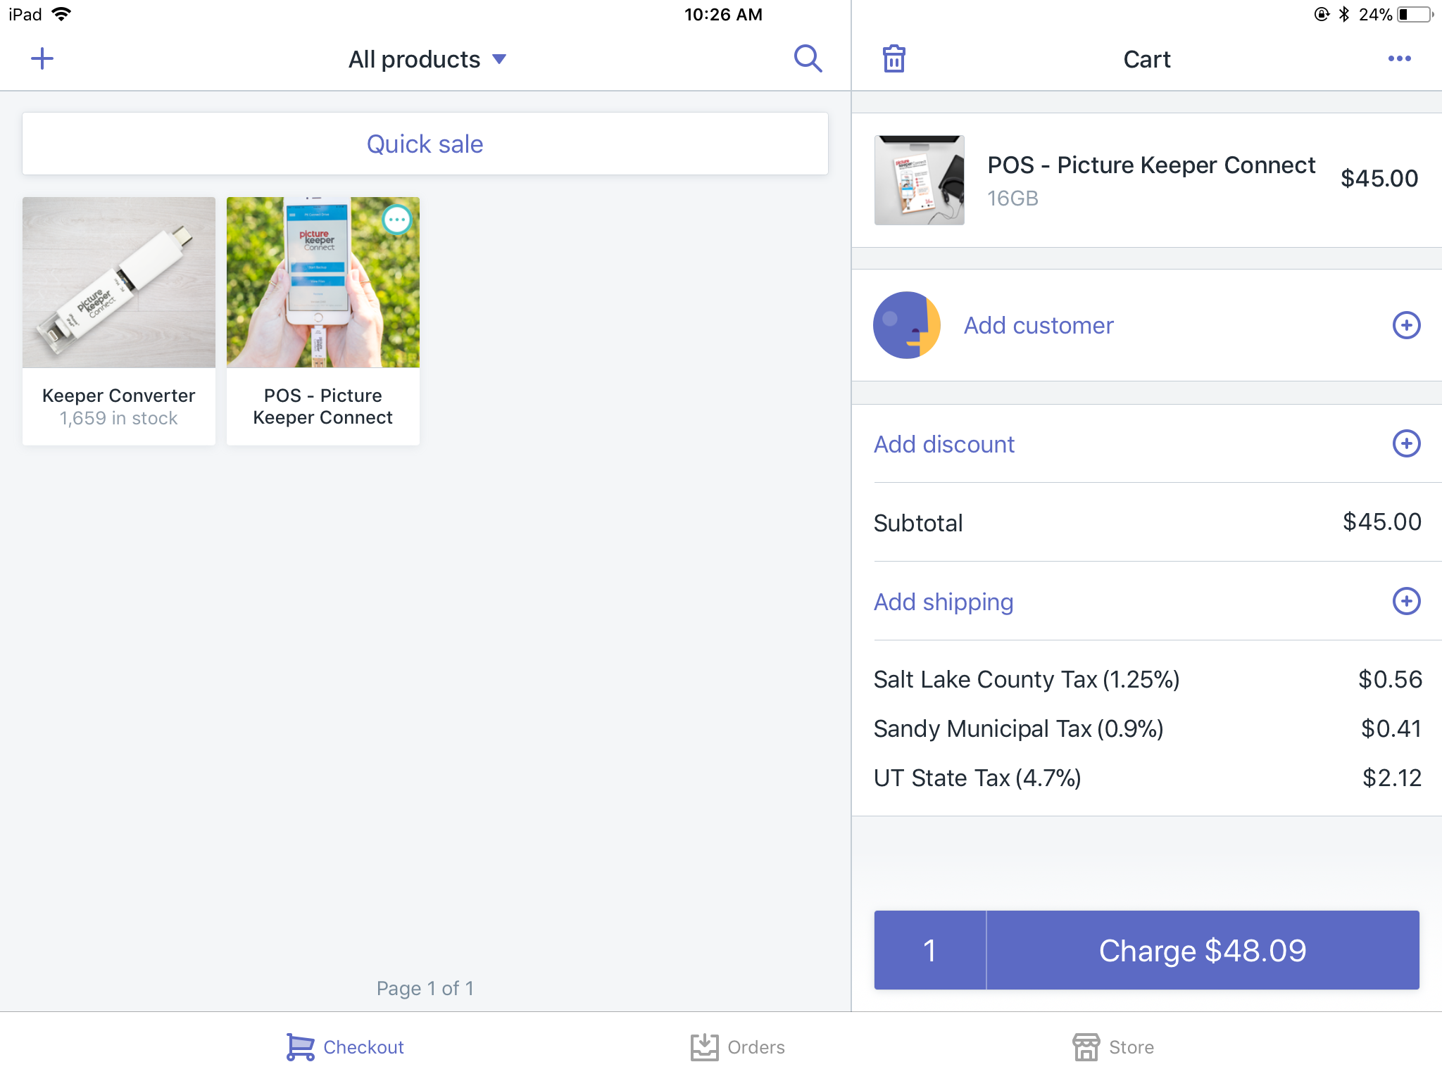Tap the Cart title

(1147, 59)
